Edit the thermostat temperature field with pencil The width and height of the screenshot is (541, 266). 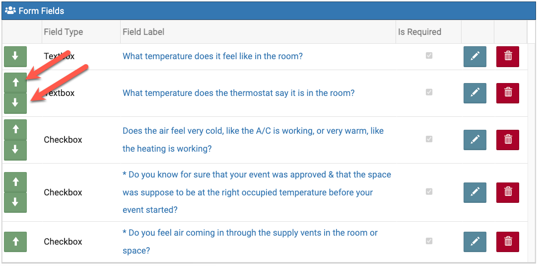pos(475,93)
